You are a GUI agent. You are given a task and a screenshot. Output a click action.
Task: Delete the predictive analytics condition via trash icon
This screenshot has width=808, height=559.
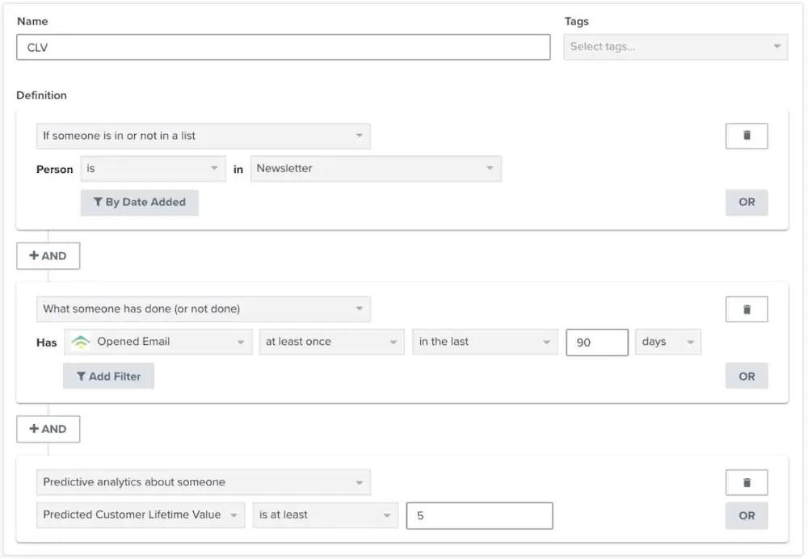point(746,481)
